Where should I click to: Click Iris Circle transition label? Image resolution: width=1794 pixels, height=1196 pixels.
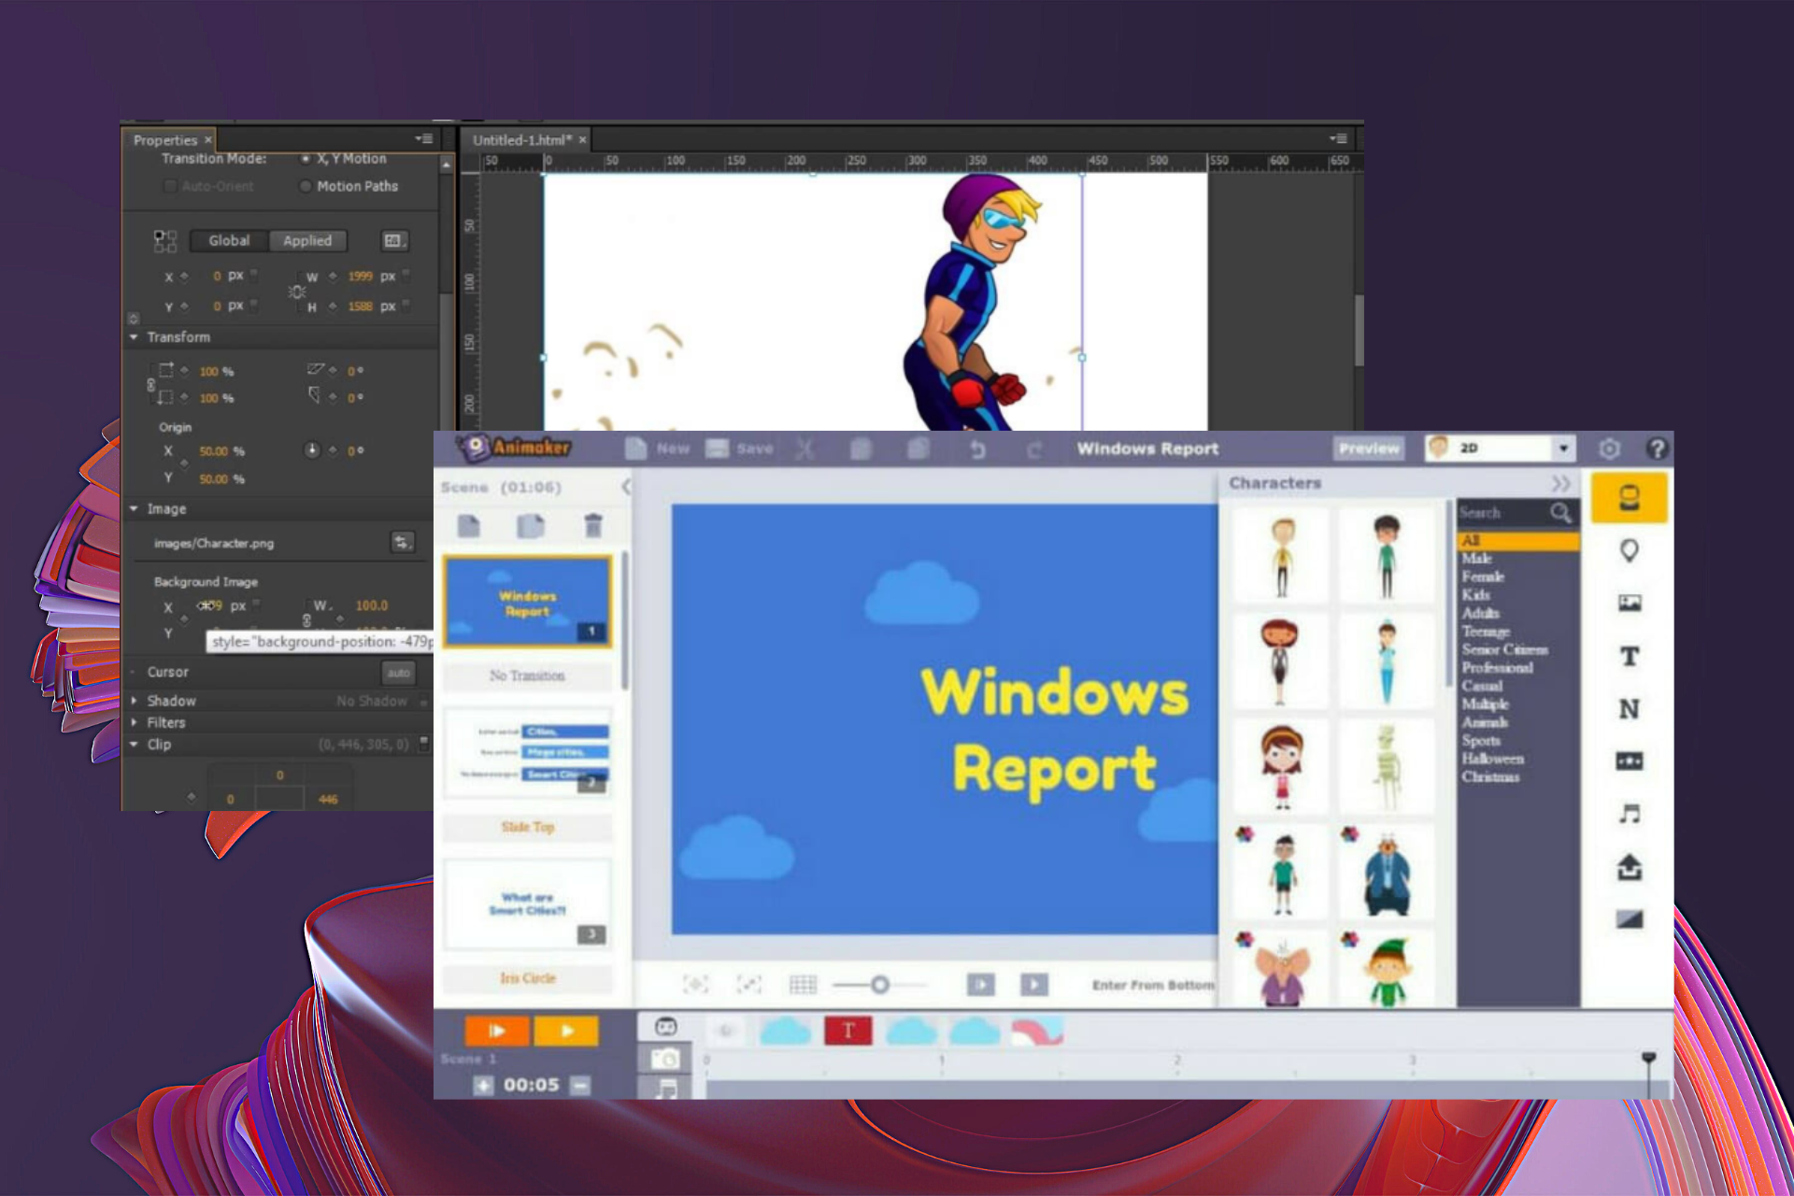527,978
